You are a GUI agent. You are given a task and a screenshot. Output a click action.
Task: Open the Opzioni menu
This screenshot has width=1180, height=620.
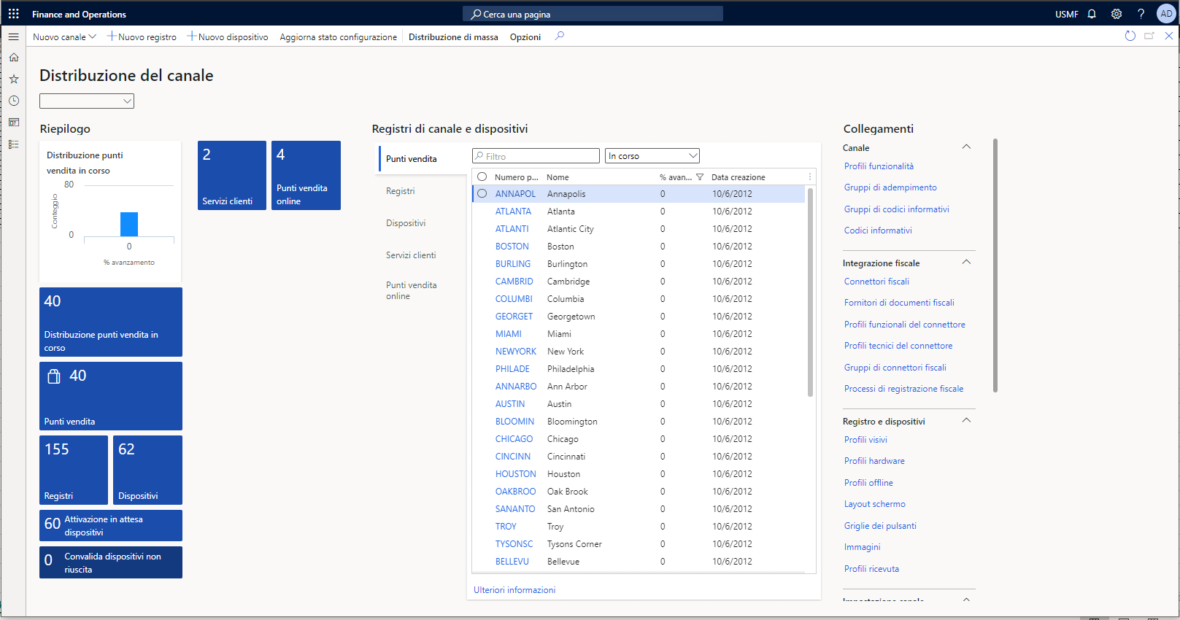525,37
